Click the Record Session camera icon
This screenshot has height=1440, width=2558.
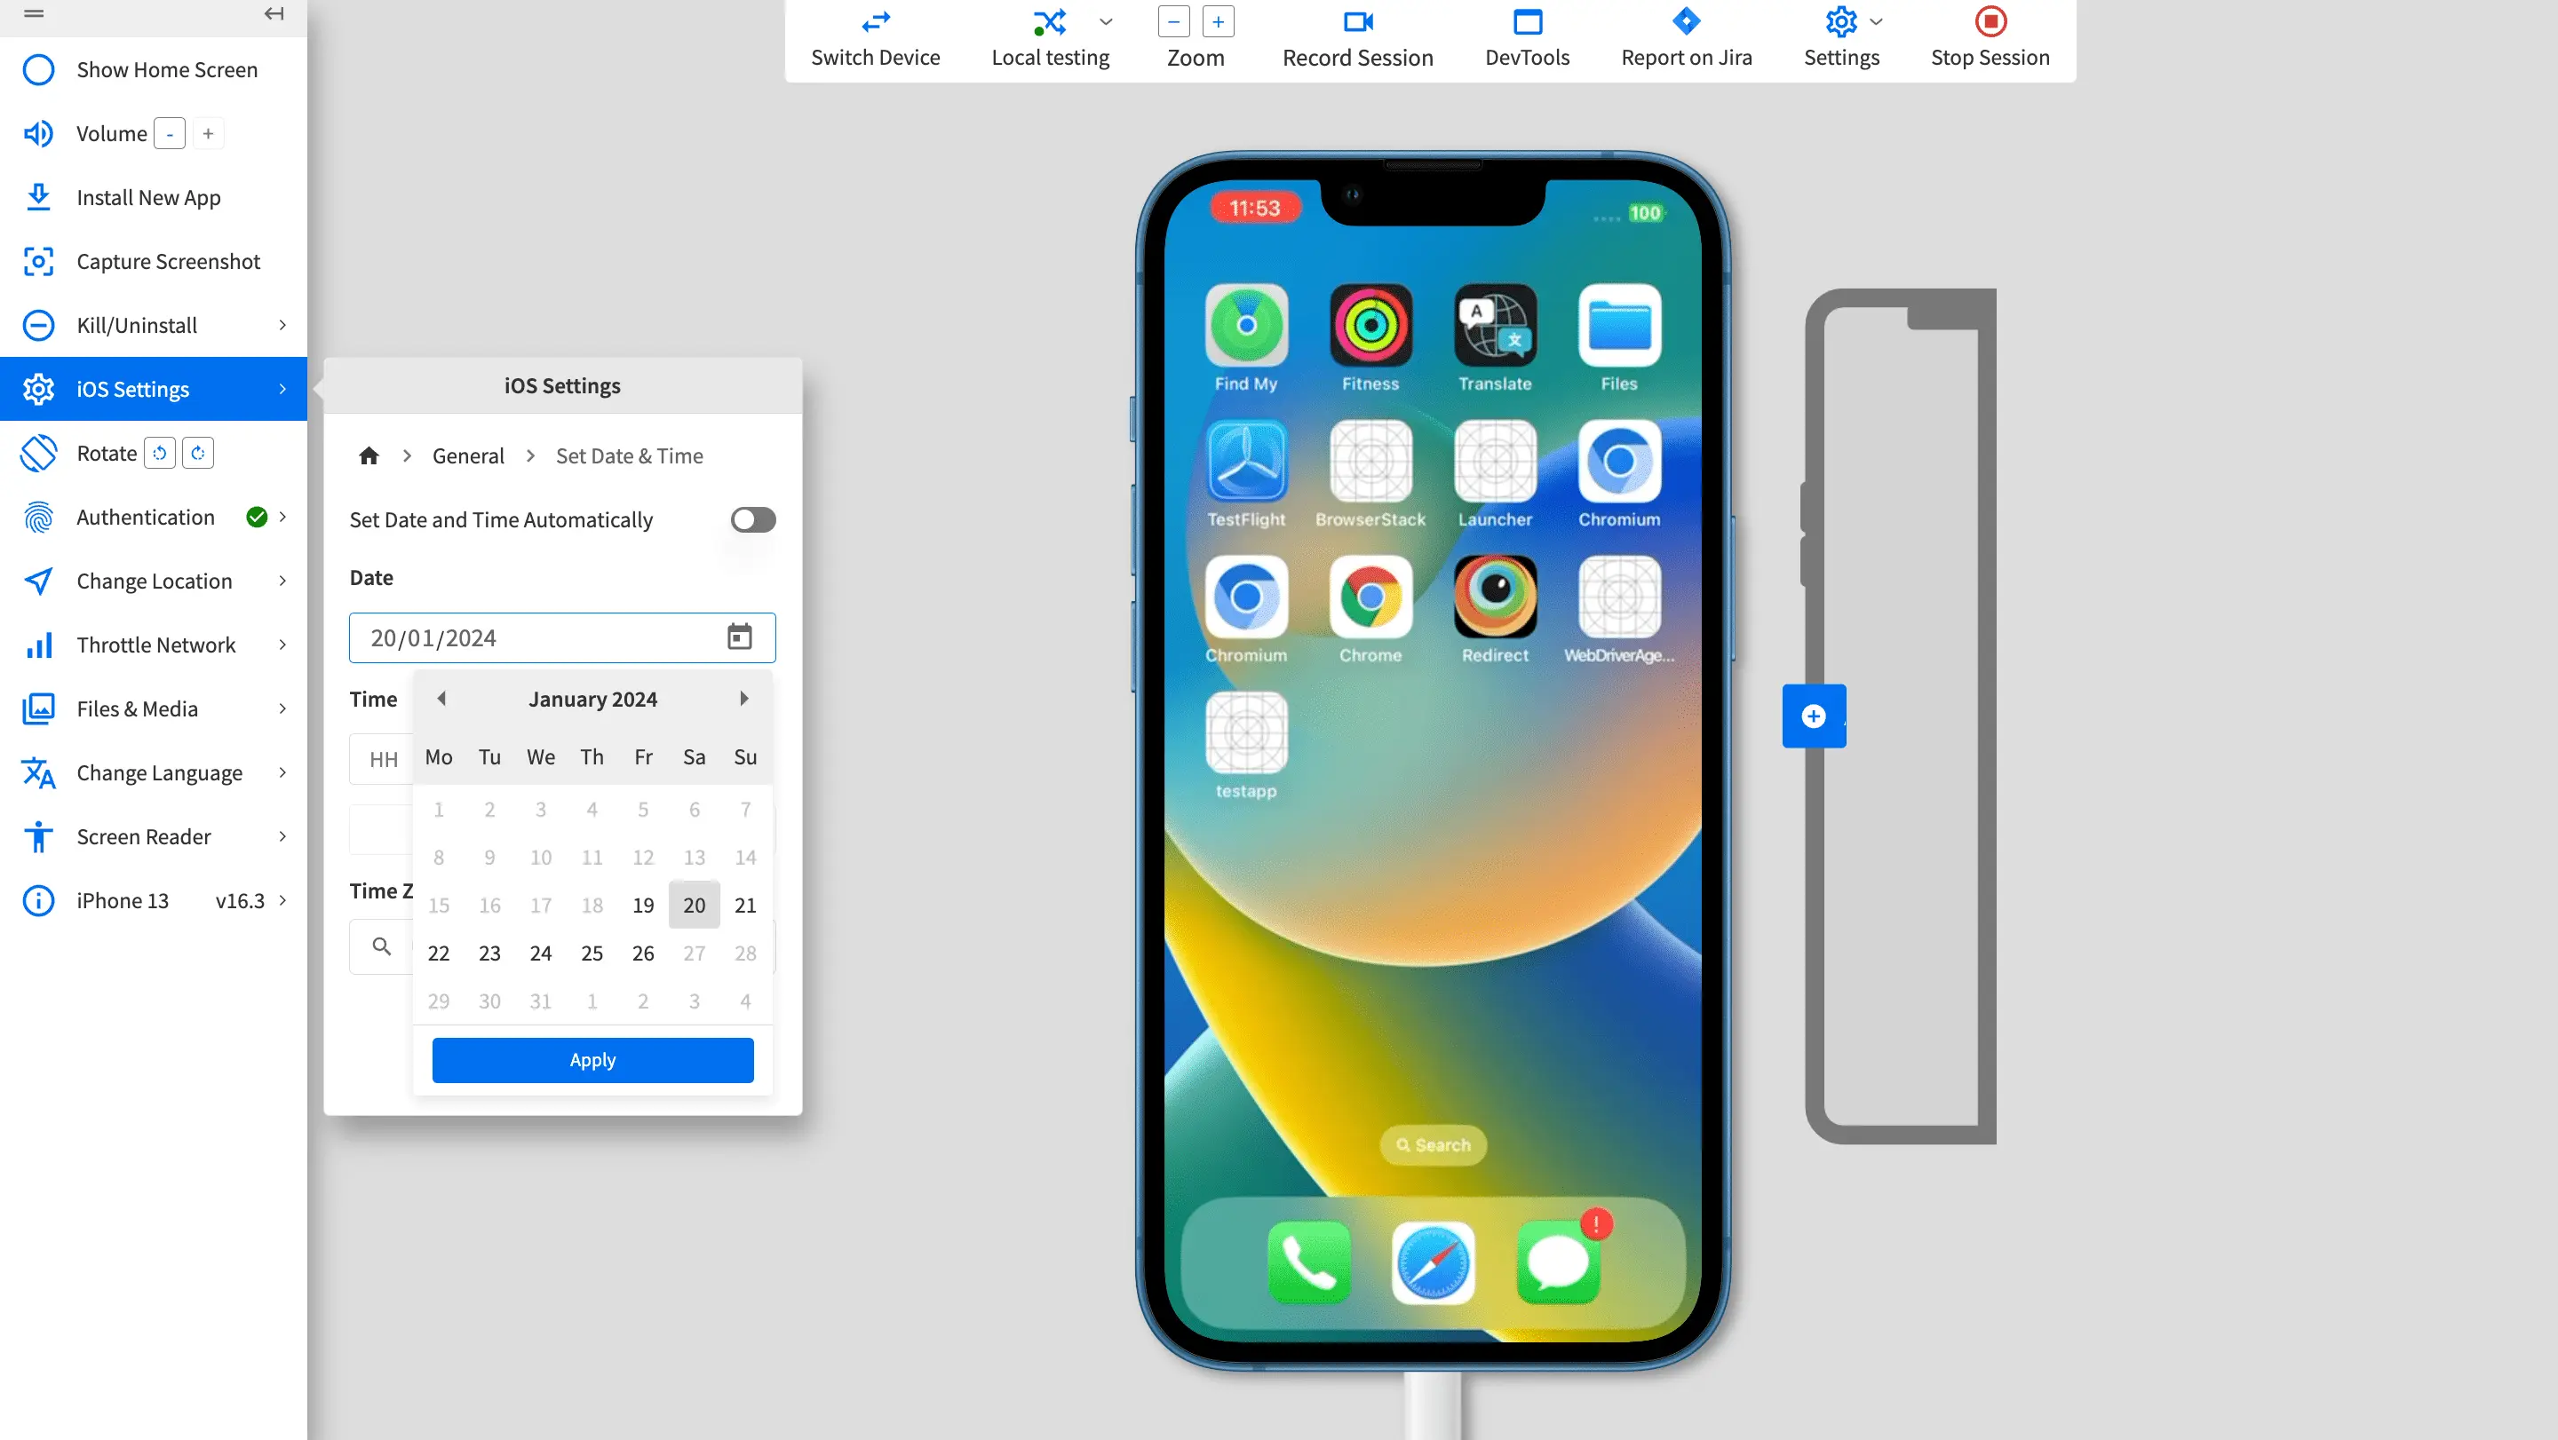[1356, 22]
